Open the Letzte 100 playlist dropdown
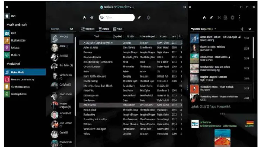Viewport: 263px width, 147px height. [x=215, y=29]
